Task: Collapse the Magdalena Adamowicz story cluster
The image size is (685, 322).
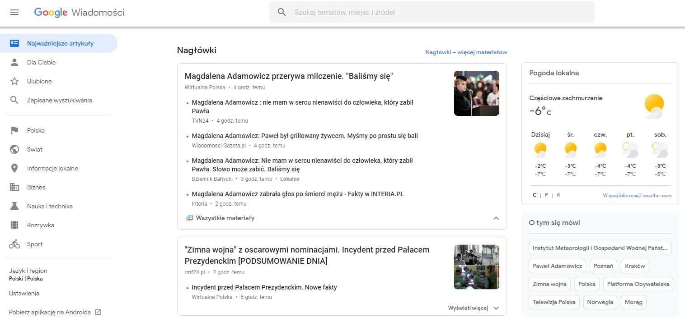Action: [496, 218]
